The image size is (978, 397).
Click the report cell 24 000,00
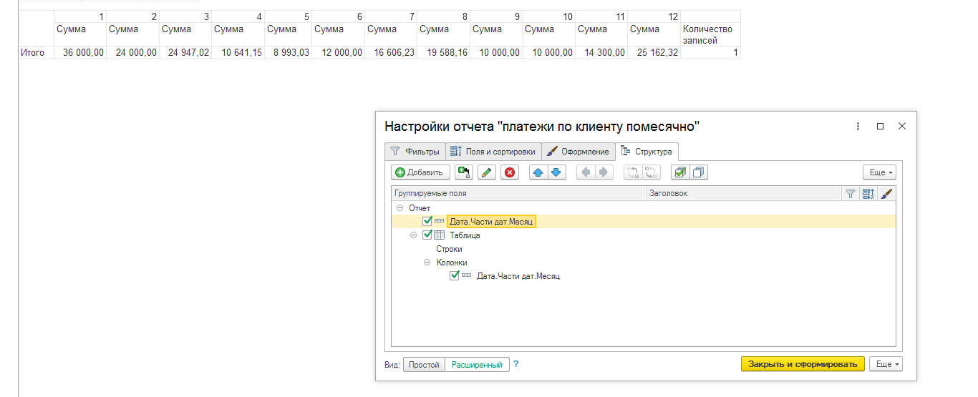tap(133, 52)
